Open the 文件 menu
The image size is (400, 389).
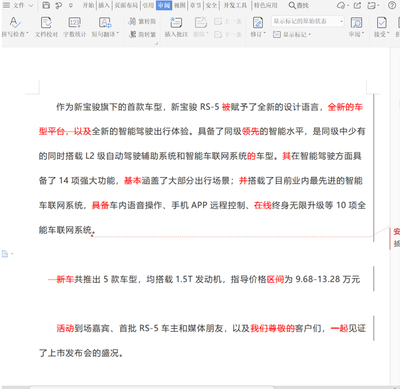pyautogui.click(x=18, y=6)
